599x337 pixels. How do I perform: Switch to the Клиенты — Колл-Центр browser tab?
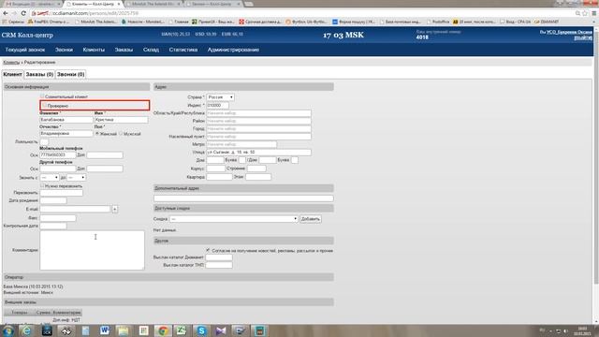coord(93,4)
